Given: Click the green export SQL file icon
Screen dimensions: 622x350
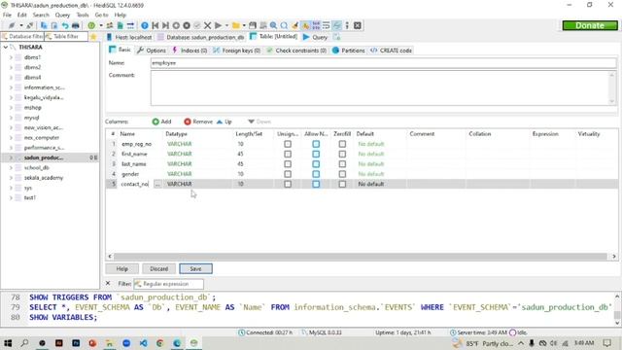Looking at the screenshot, I should 121,25.
